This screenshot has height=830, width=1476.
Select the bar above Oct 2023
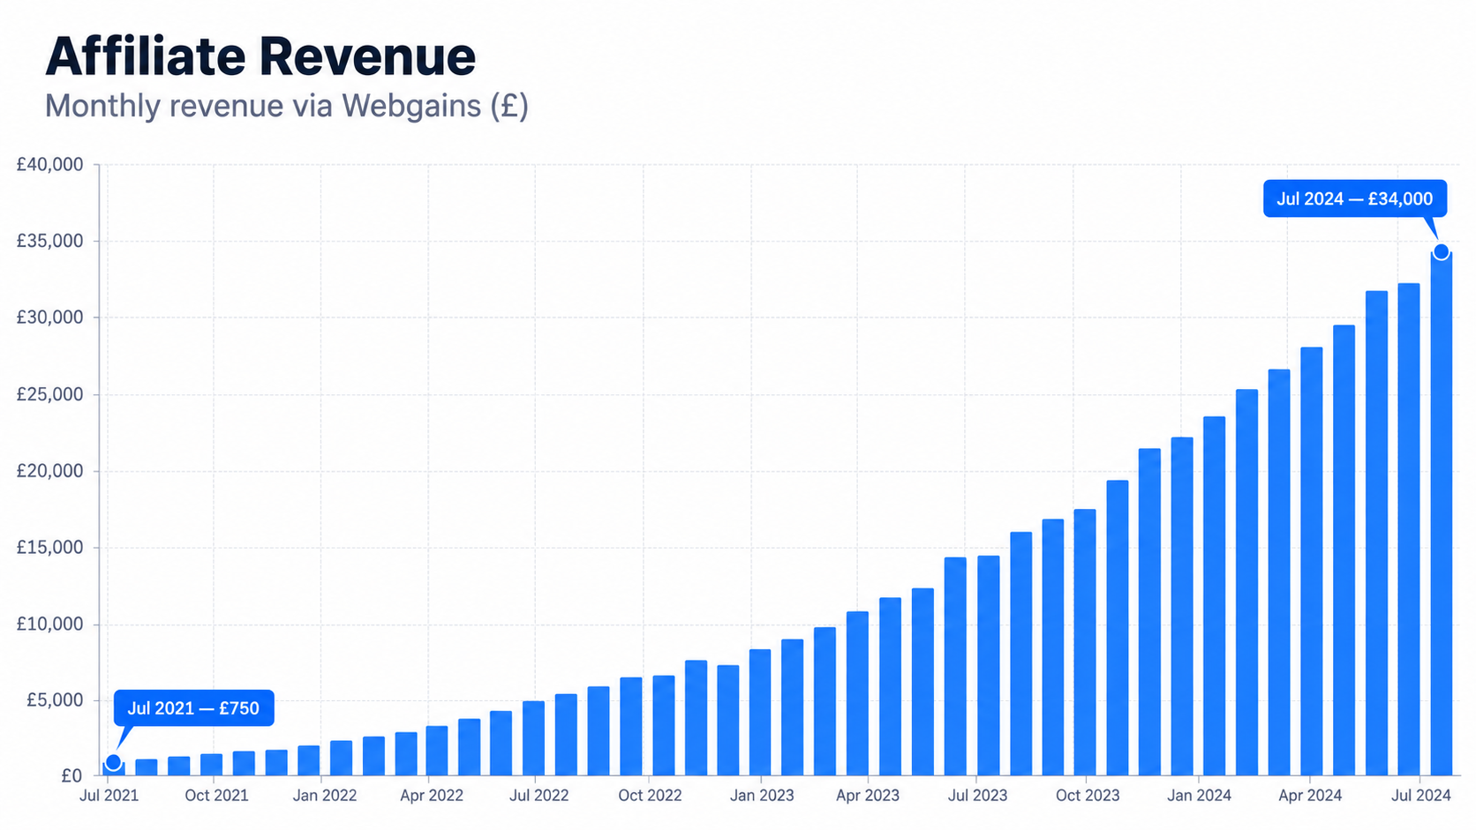tap(1085, 643)
